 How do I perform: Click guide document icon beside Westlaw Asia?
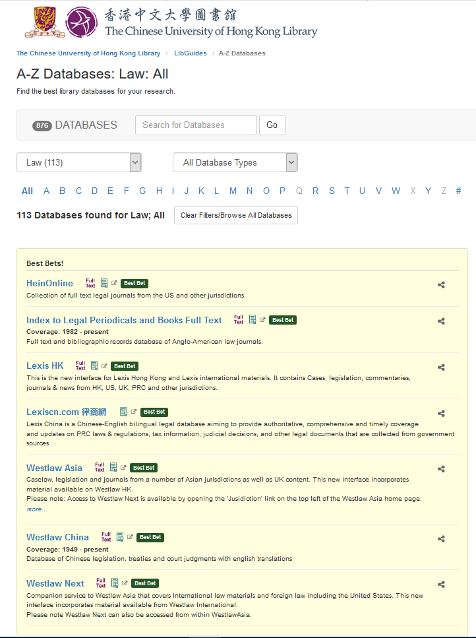113,468
